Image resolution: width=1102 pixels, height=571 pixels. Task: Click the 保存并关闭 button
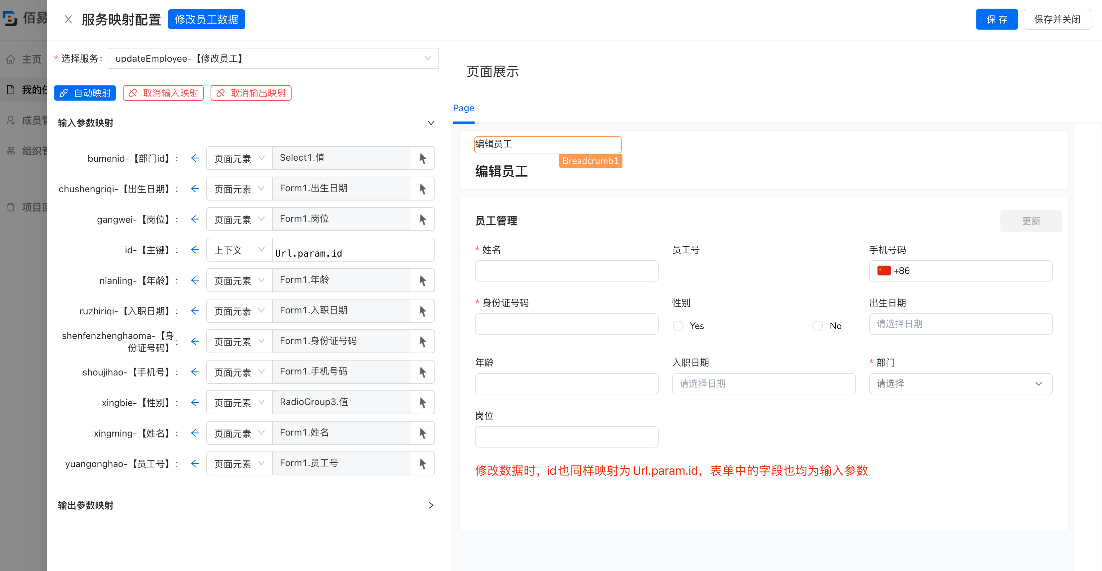click(1057, 20)
